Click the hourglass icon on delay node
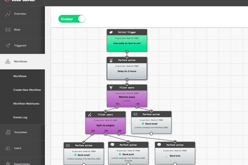 point(111,60)
